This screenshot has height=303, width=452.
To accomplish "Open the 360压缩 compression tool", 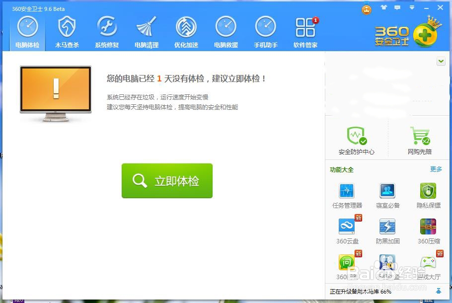I will [x=428, y=231].
